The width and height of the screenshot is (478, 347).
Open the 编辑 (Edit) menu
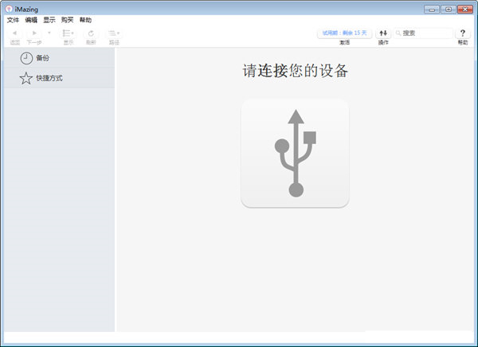tap(31, 20)
